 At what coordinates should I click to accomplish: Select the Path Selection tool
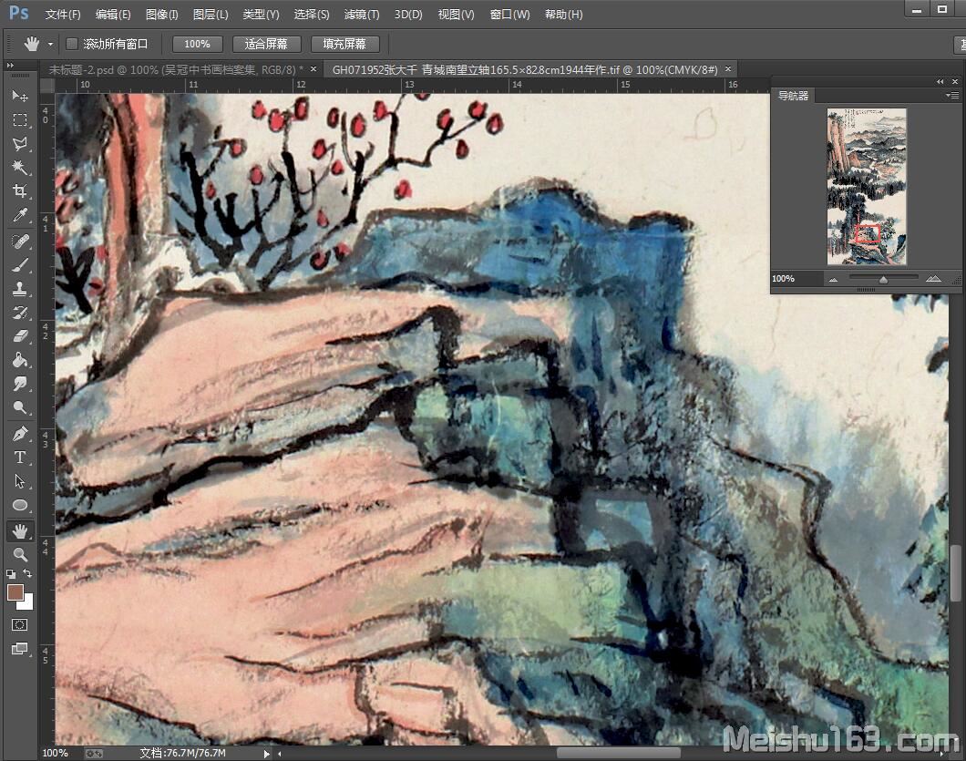[20, 481]
